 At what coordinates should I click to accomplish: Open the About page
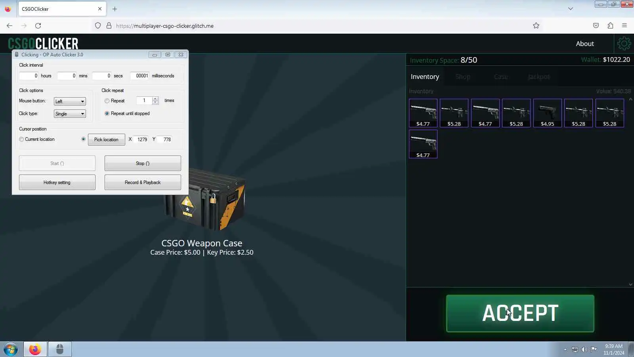click(x=585, y=44)
